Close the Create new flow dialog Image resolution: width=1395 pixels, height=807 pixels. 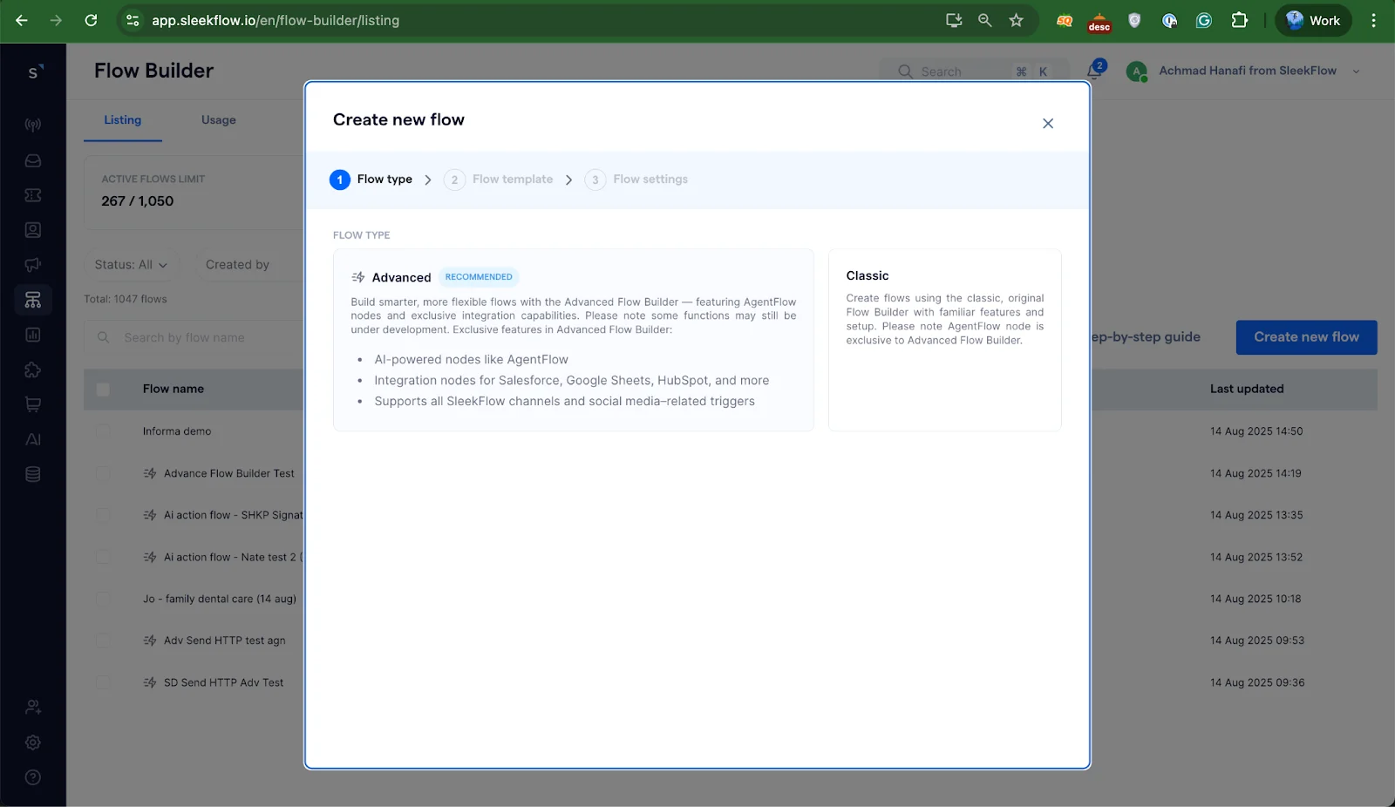tap(1048, 124)
